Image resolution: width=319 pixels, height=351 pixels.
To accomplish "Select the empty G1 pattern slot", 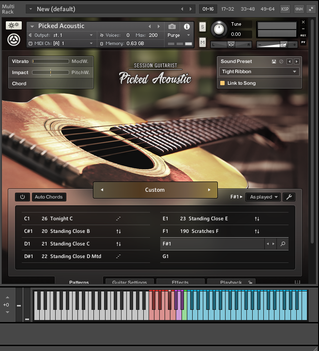I will click(224, 256).
